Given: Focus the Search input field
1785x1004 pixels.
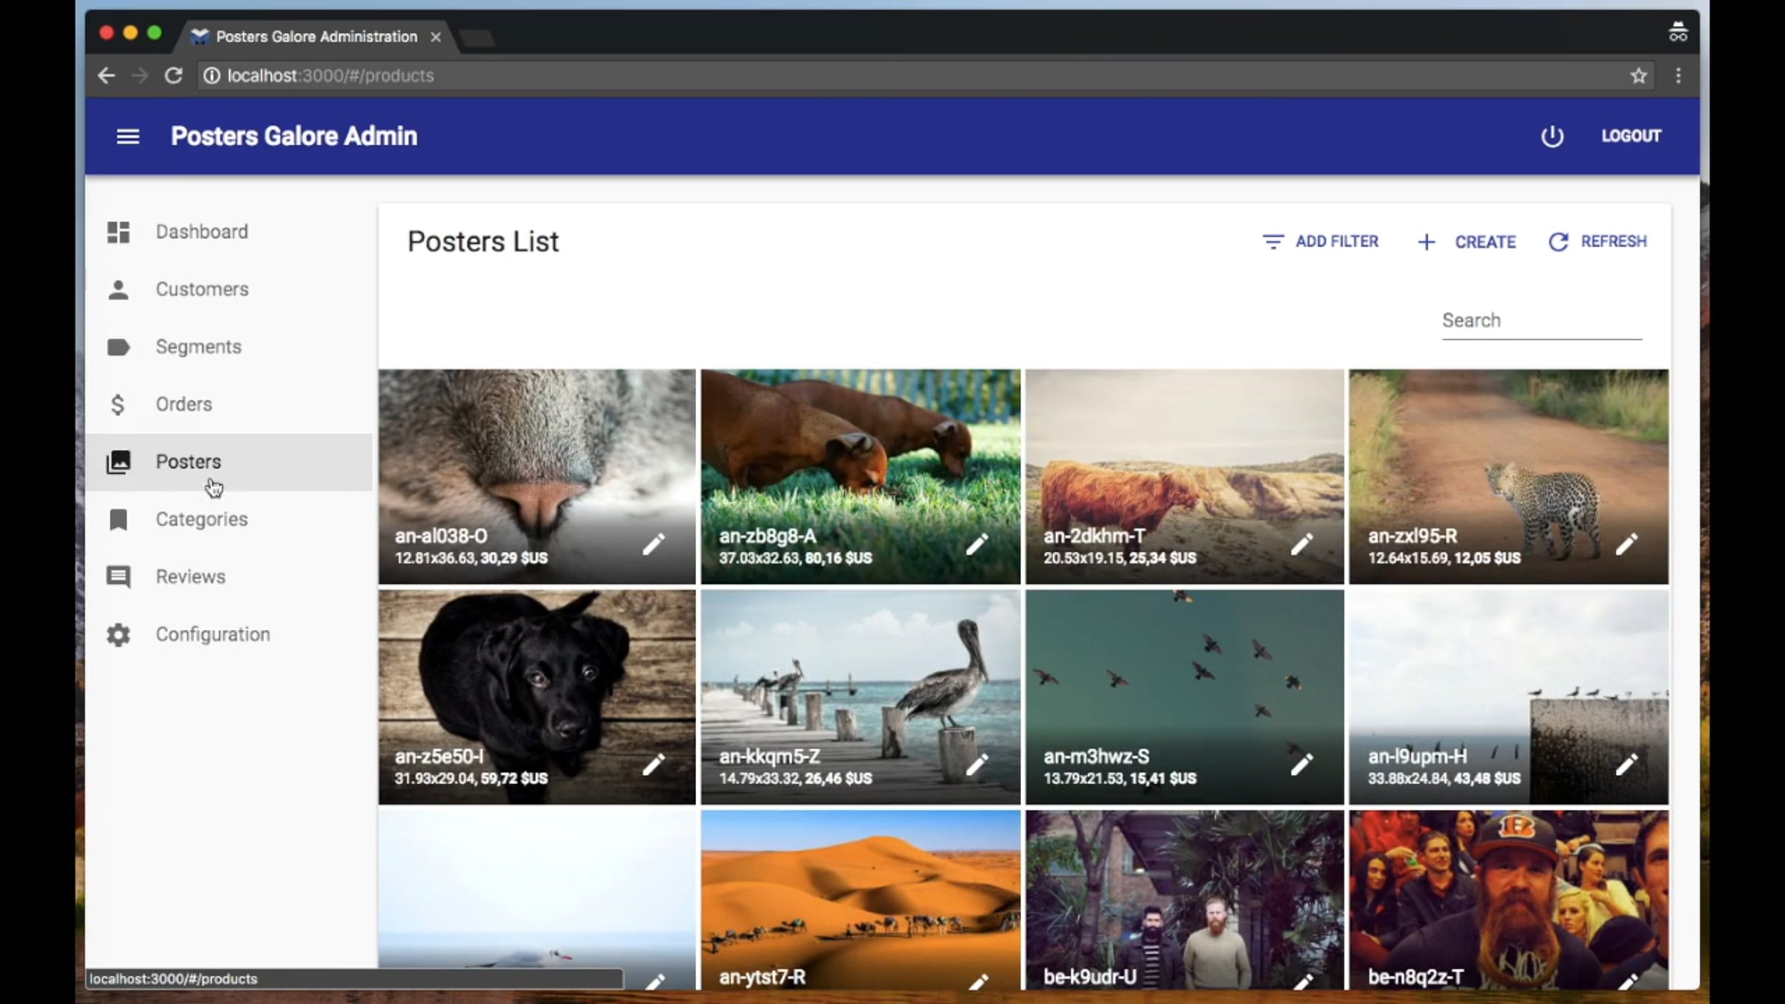Looking at the screenshot, I should coord(1542,321).
